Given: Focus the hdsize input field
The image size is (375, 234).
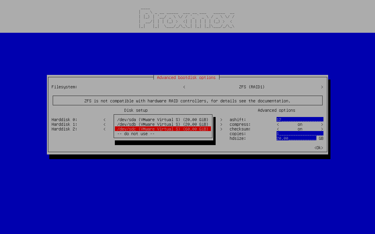Looking at the screenshot, I should coord(296,138).
